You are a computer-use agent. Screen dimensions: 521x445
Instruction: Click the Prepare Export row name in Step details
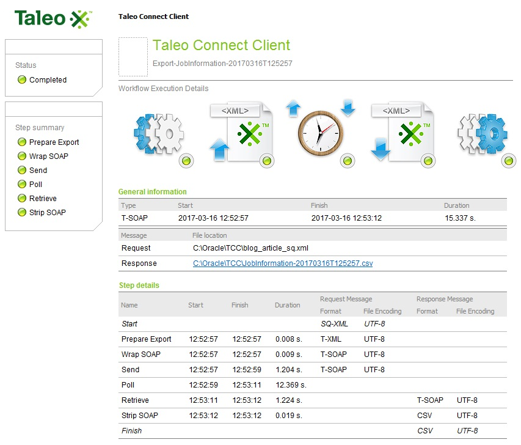click(146, 339)
